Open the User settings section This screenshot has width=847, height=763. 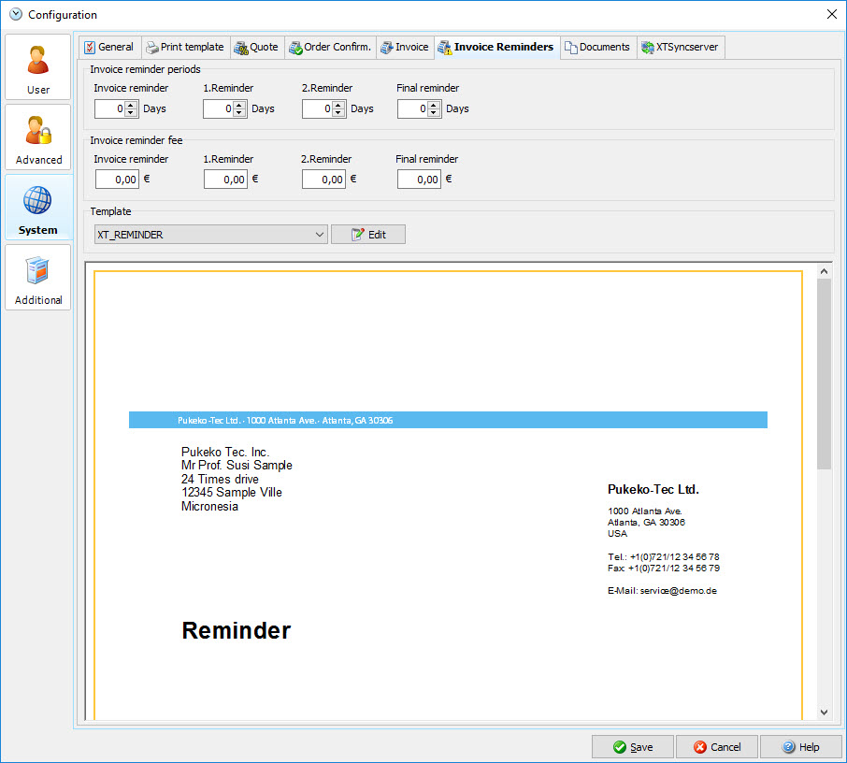[37, 67]
